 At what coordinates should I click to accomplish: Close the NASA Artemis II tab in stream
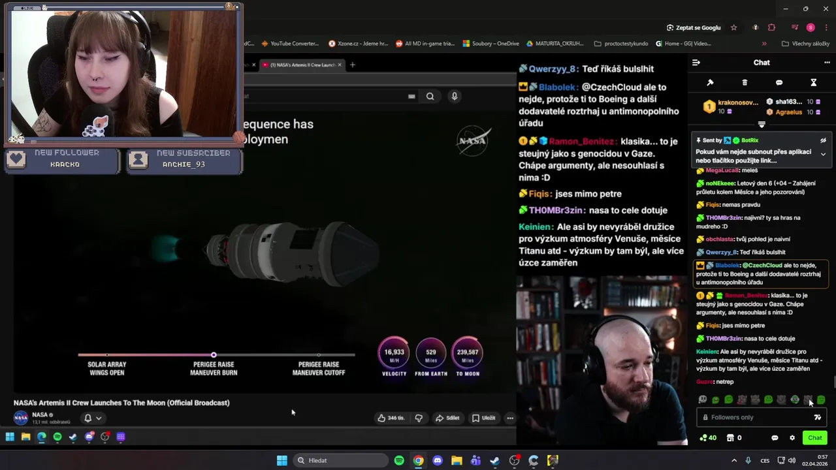pyautogui.click(x=340, y=65)
